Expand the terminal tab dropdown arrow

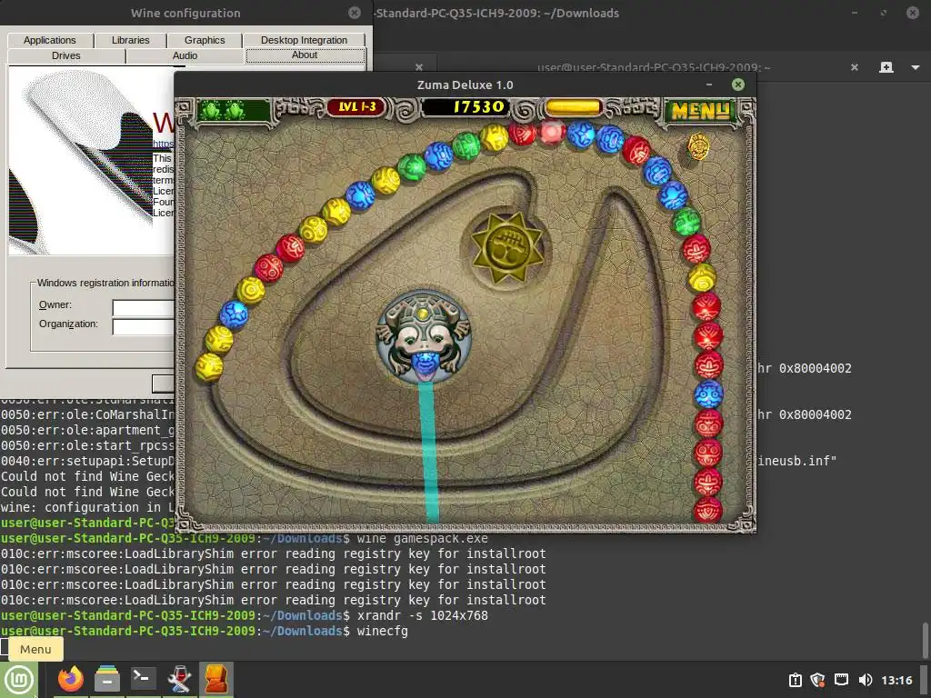(915, 67)
